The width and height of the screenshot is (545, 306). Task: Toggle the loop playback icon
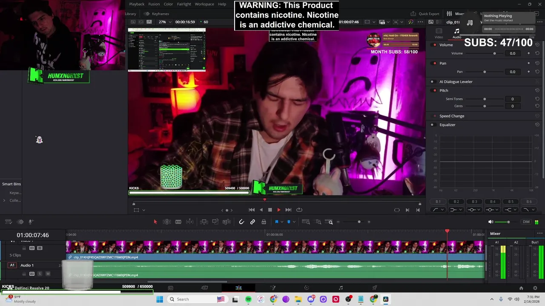tap(299, 210)
